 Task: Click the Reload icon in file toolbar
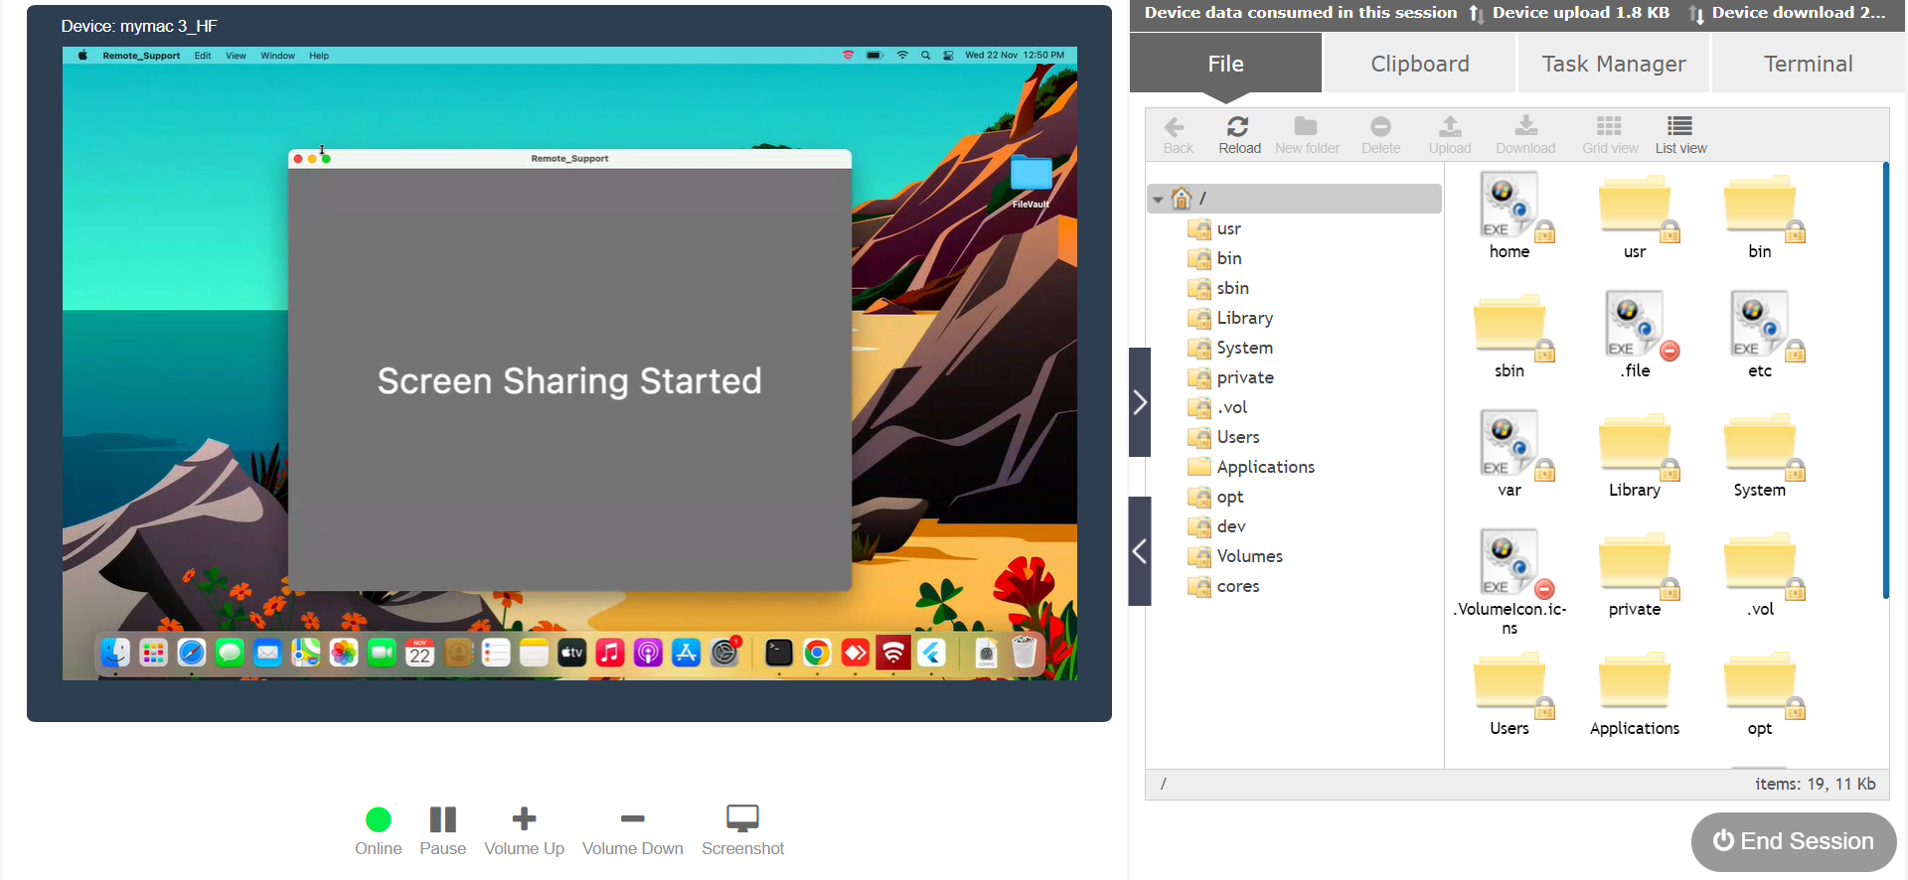(x=1238, y=127)
